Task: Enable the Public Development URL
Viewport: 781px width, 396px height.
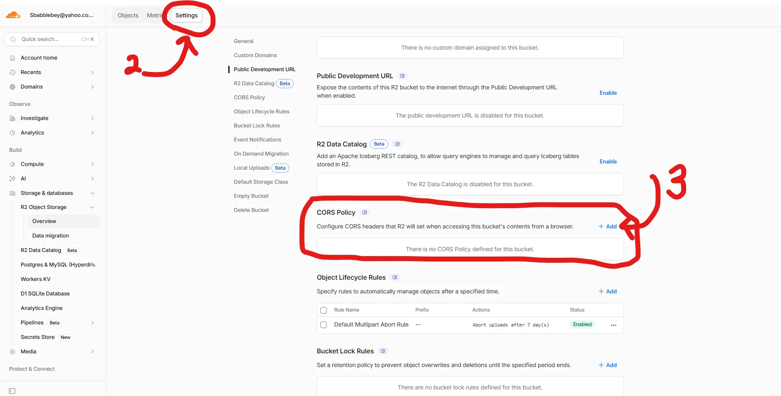Action: point(608,93)
